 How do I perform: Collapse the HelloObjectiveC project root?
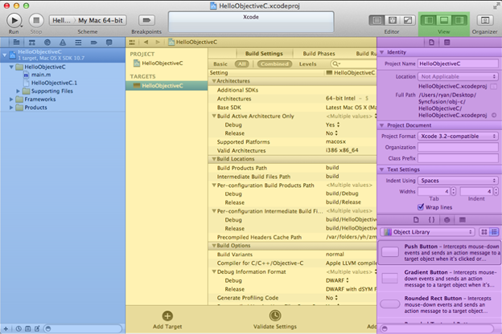pos(5,55)
